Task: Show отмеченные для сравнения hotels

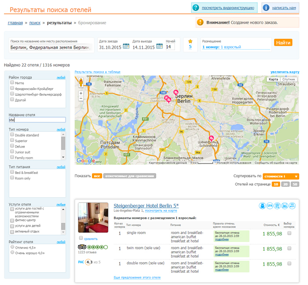Action: [x=130, y=176]
